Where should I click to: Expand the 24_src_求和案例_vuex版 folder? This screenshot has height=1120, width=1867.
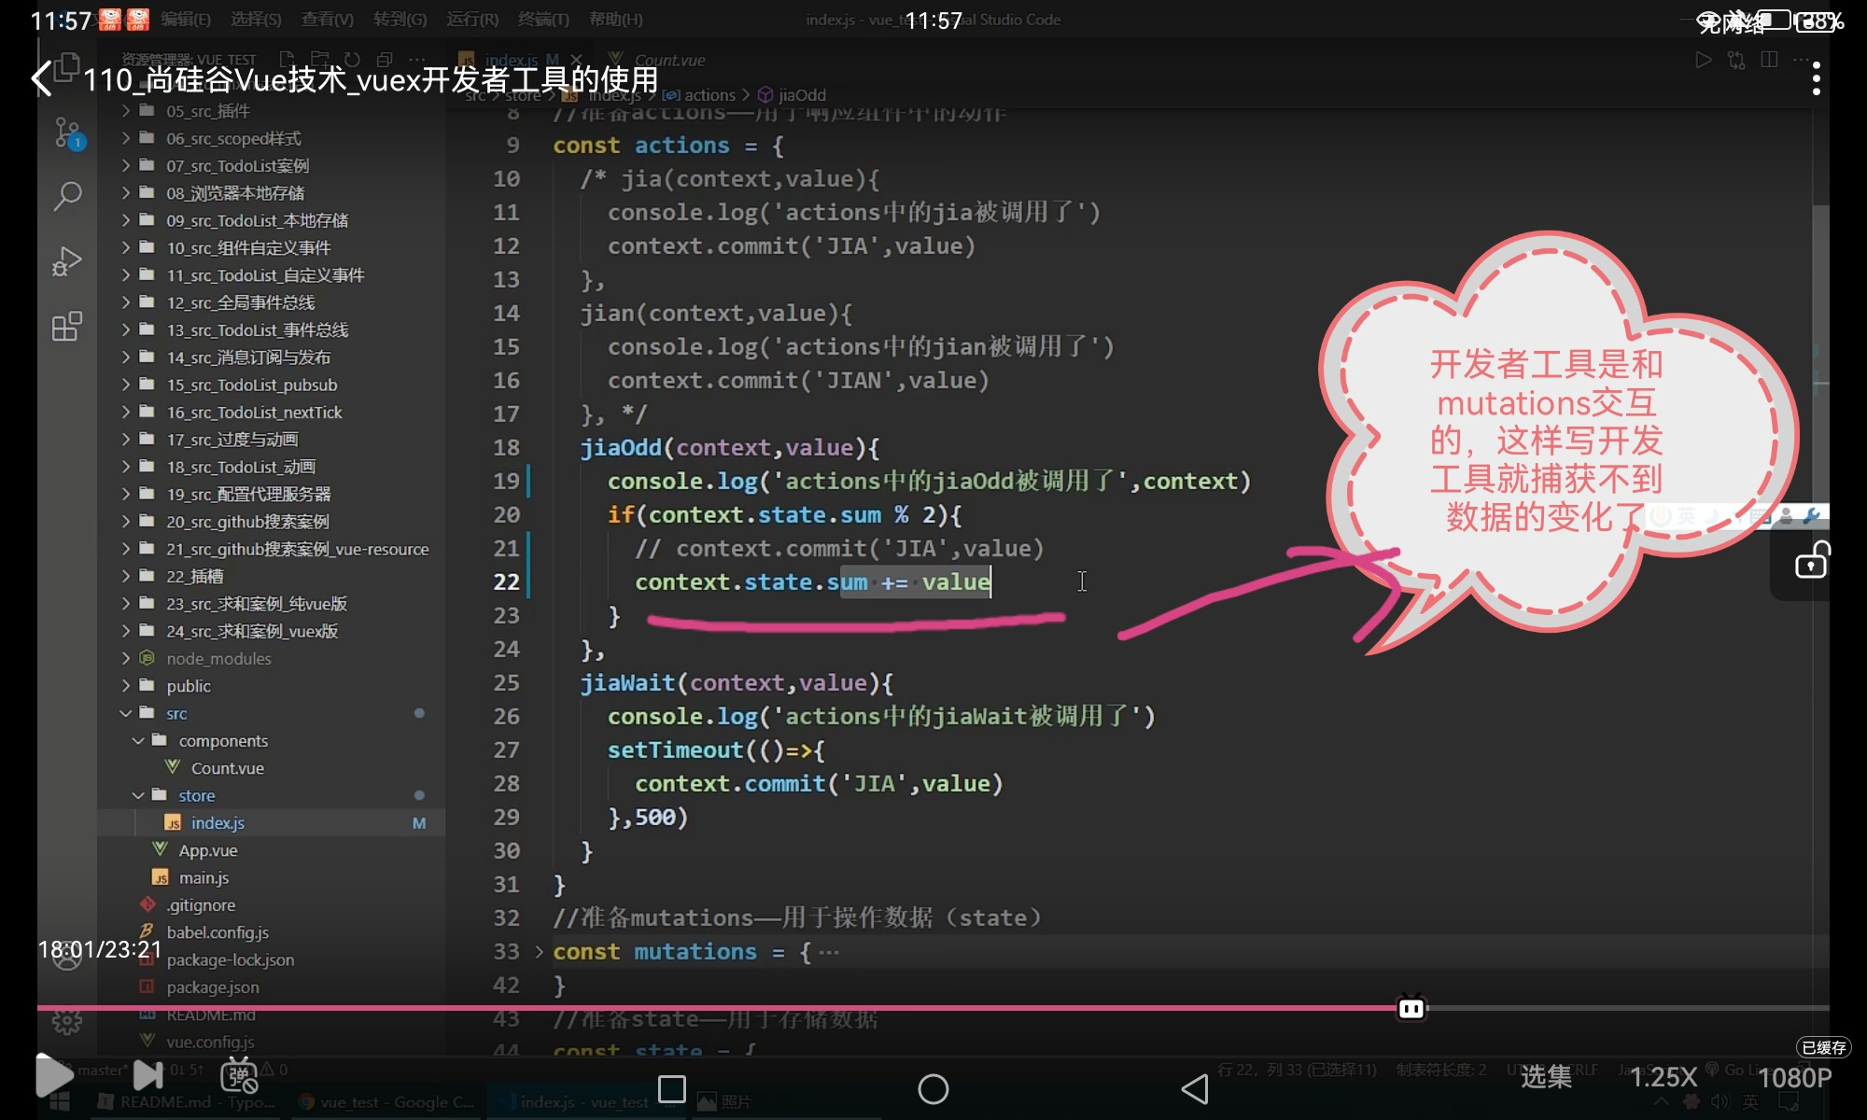(251, 631)
